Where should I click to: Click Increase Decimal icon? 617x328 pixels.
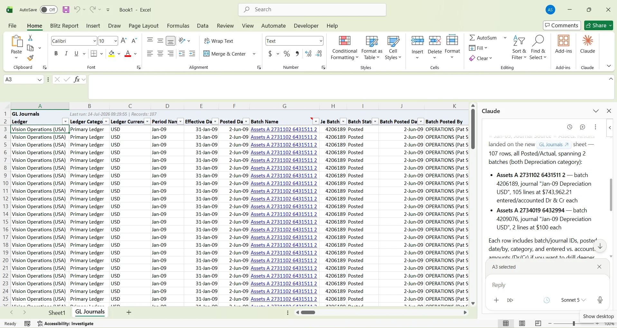308,54
